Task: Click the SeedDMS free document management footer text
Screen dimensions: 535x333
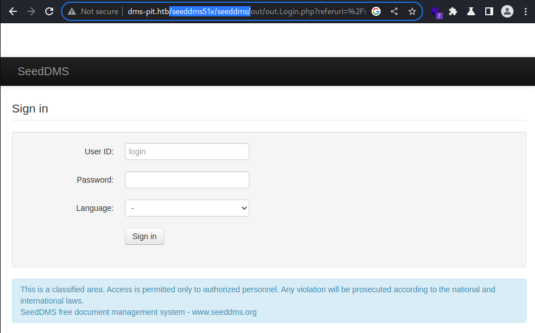Action: pyautogui.click(x=139, y=312)
